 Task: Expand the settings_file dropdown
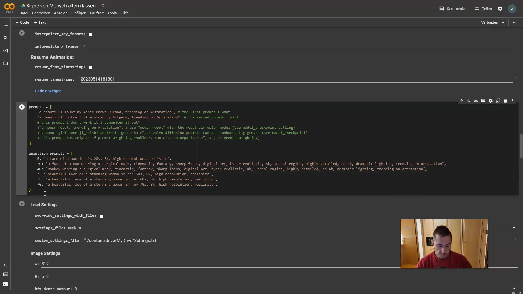(x=514, y=228)
